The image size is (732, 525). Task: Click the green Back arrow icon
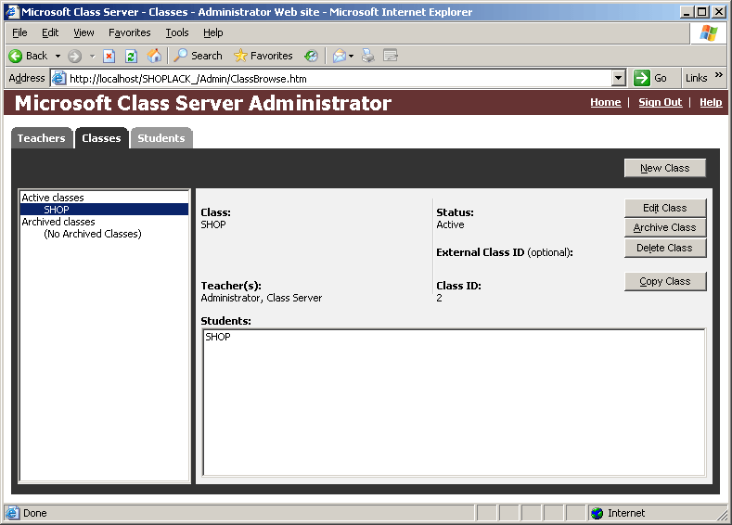tap(16, 56)
